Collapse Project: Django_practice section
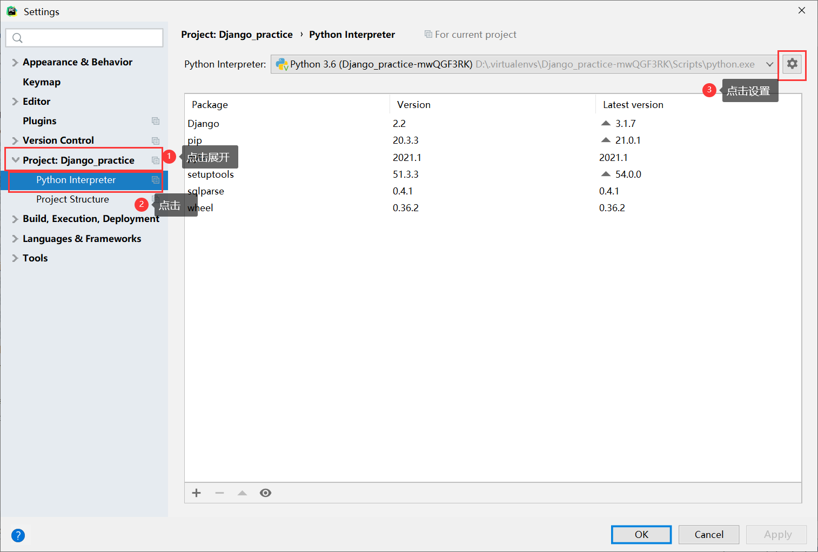 coord(15,160)
